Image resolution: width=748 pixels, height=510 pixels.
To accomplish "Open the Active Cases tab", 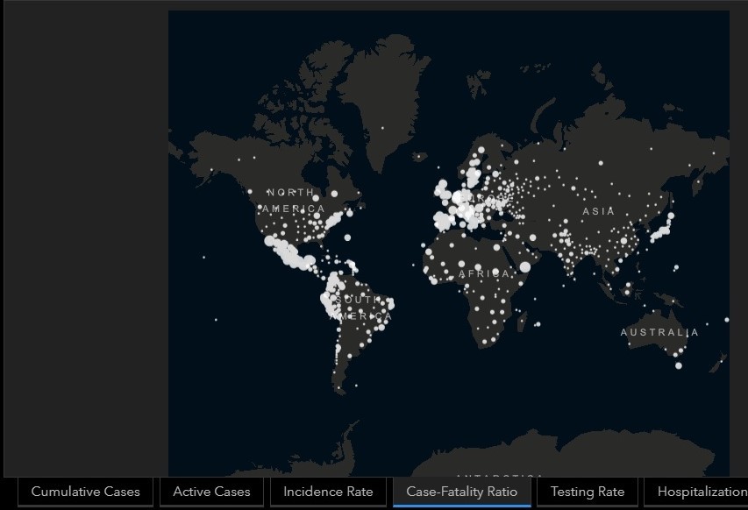I will pyautogui.click(x=211, y=492).
